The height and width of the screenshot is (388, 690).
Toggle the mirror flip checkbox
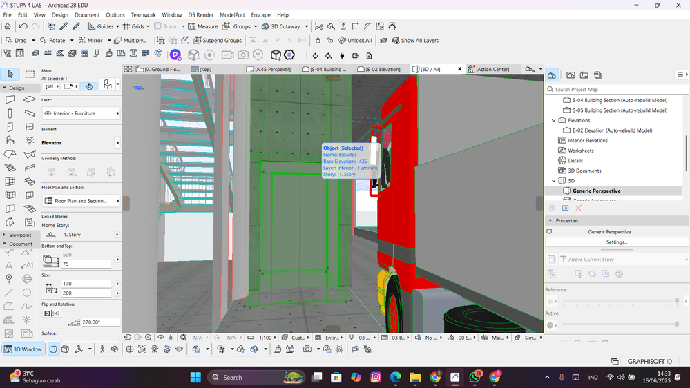click(48, 313)
